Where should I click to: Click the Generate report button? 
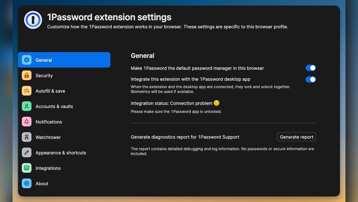click(296, 137)
